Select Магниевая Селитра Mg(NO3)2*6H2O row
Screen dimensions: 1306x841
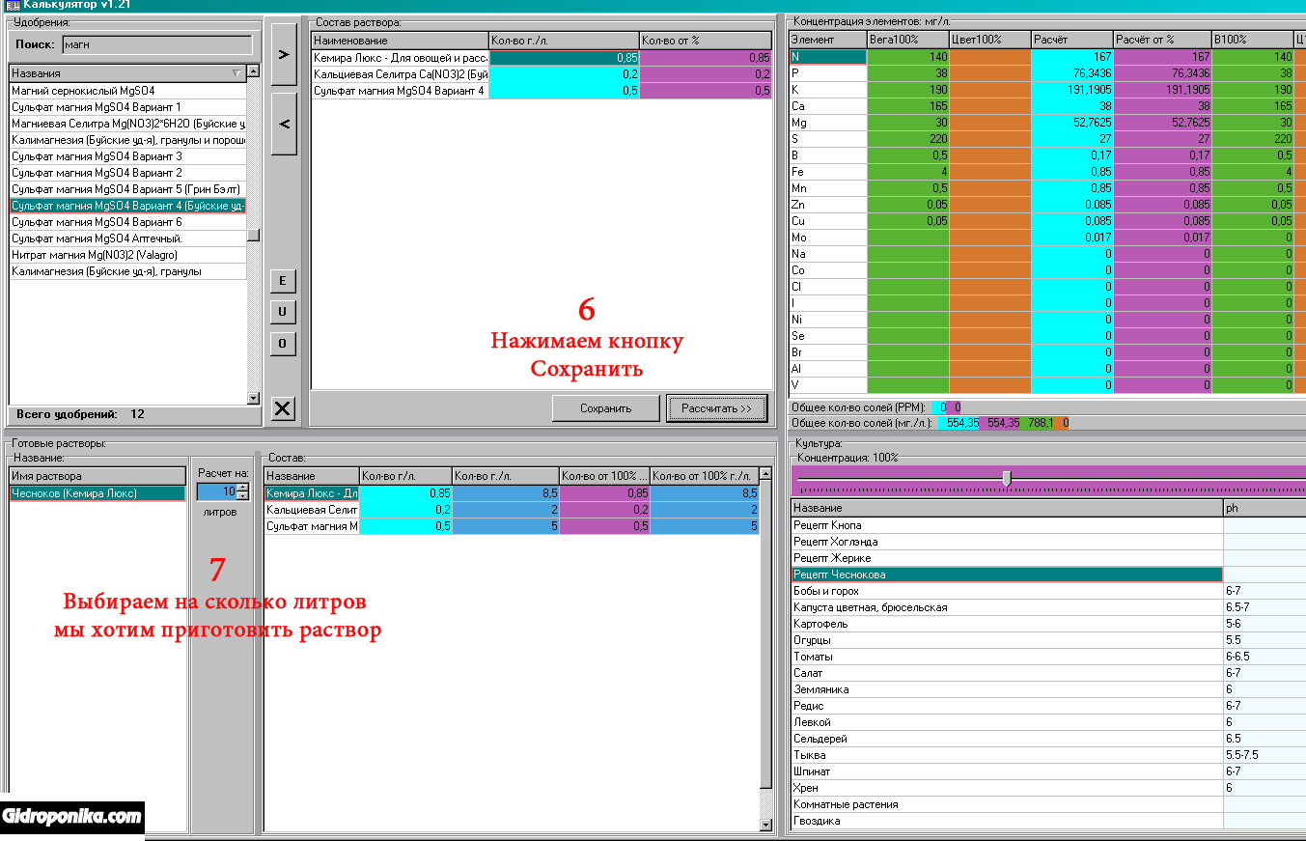coord(127,124)
